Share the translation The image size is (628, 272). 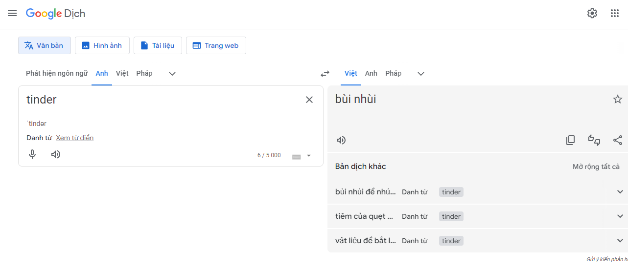pos(618,140)
